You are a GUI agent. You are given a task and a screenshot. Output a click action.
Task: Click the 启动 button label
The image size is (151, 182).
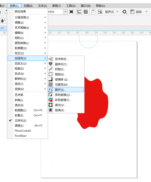[x=139, y=12]
